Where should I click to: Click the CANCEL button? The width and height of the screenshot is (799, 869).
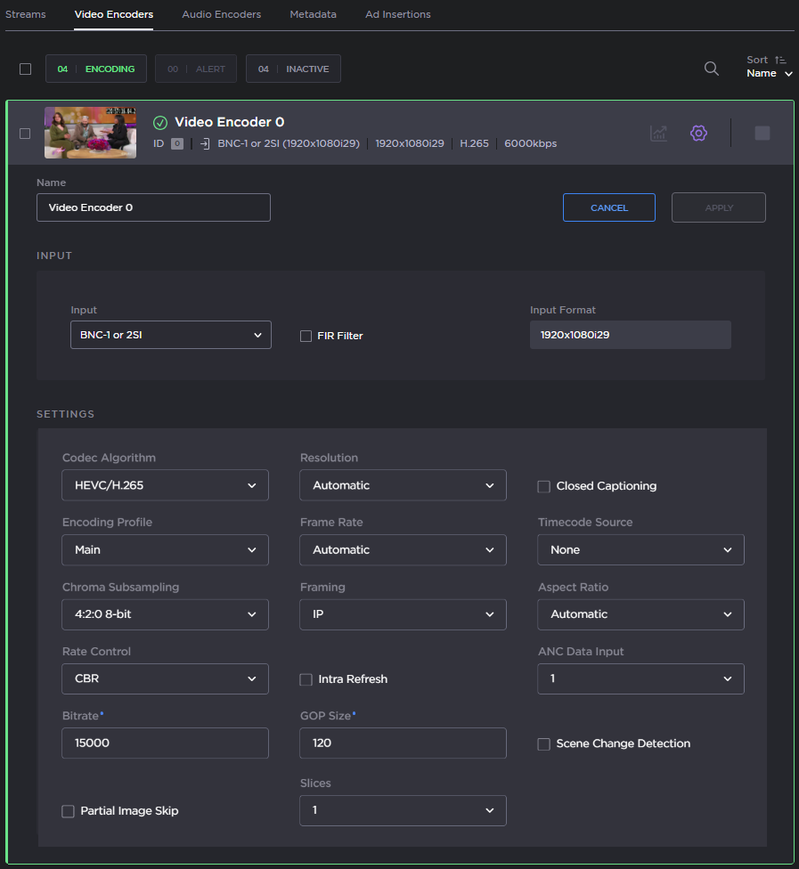coord(608,207)
